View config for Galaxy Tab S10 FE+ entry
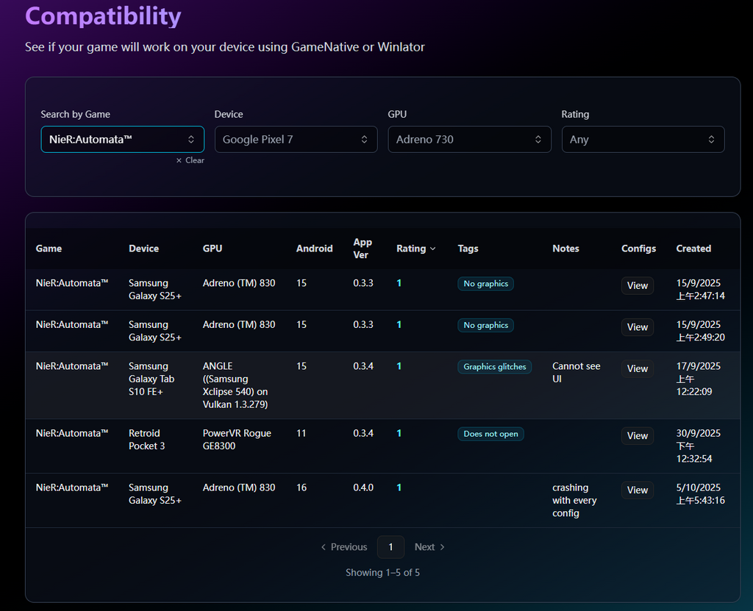This screenshot has height=611, width=753. 637,368
